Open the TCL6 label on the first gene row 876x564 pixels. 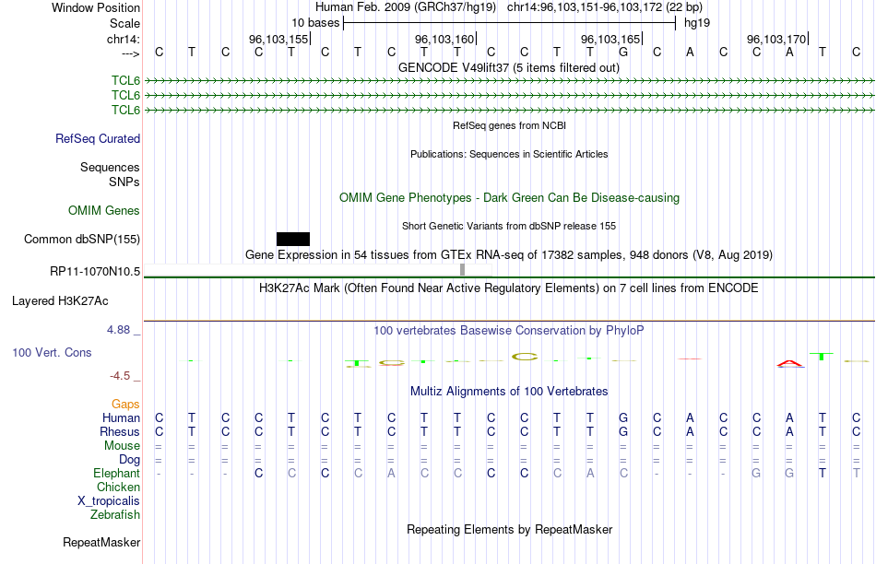(125, 81)
